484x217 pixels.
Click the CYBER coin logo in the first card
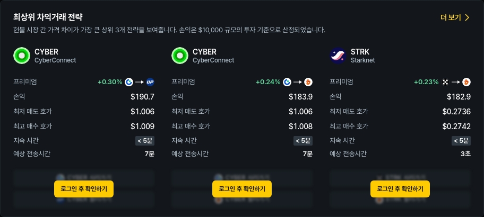click(x=22, y=56)
